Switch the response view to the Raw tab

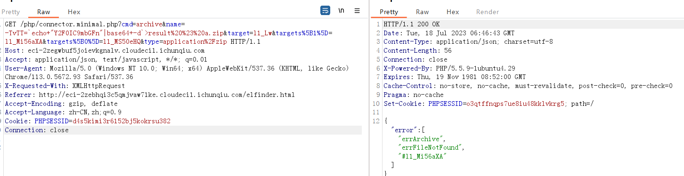click(423, 12)
